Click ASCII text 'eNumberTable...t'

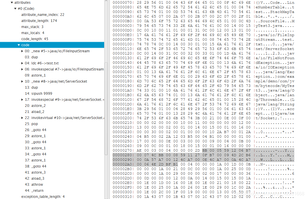point(275,8)
